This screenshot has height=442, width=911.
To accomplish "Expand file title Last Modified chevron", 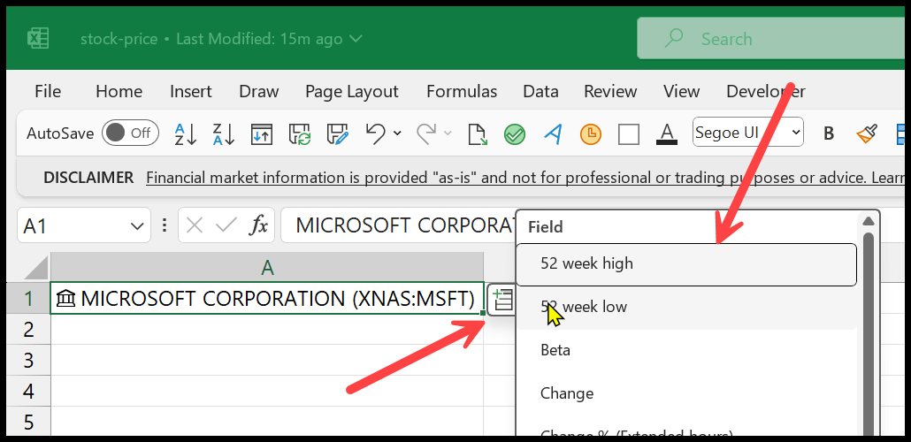I will 355,39.
